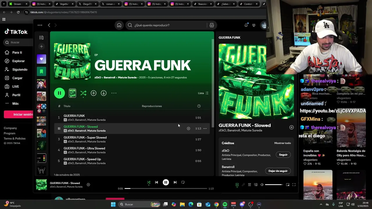Open Windows Start menu
The image size is (372, 209).
[113, 204]
